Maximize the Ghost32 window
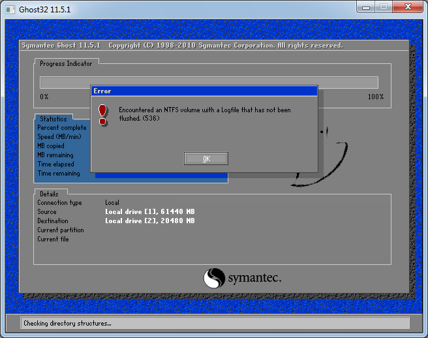This screenshot has width=428, height=338. 384,7
